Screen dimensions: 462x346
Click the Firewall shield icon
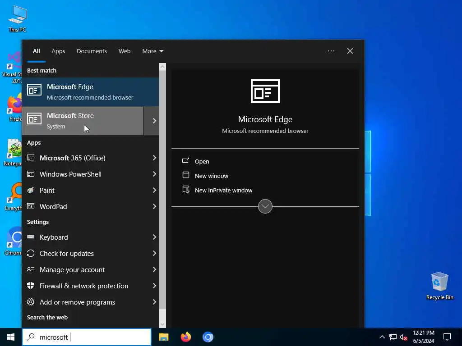pyautogui.click(x=31, y=285)
